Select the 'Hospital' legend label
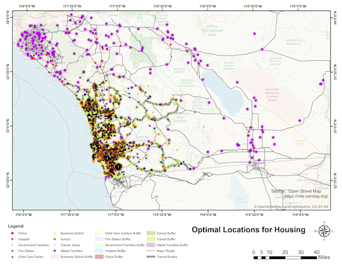Screen dimensions: 342x264 [24, 239]
